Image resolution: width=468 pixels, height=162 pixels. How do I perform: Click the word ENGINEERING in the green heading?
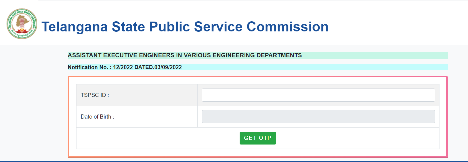(x=234, y=55)
